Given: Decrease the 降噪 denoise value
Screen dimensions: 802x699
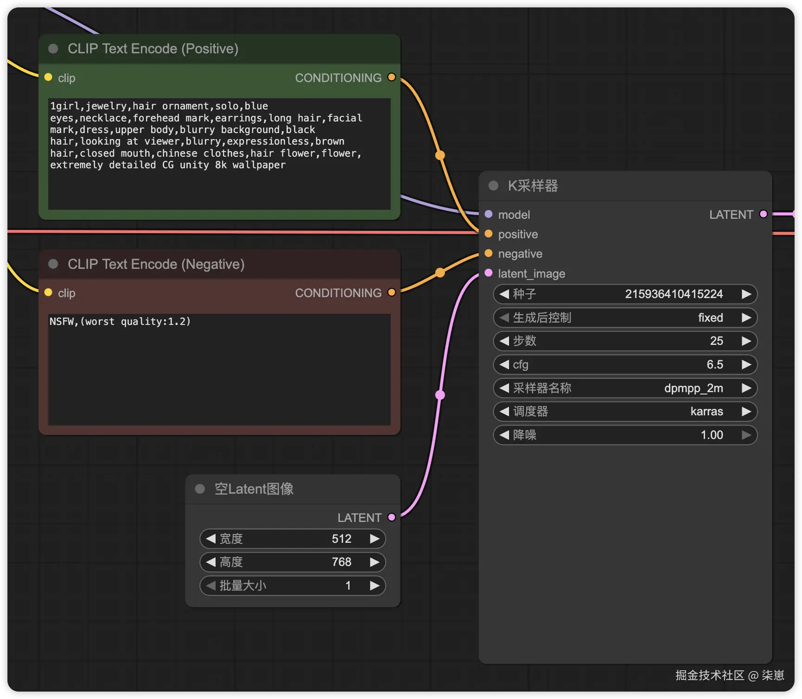Looking at the screenshot, I should [504, 435].
